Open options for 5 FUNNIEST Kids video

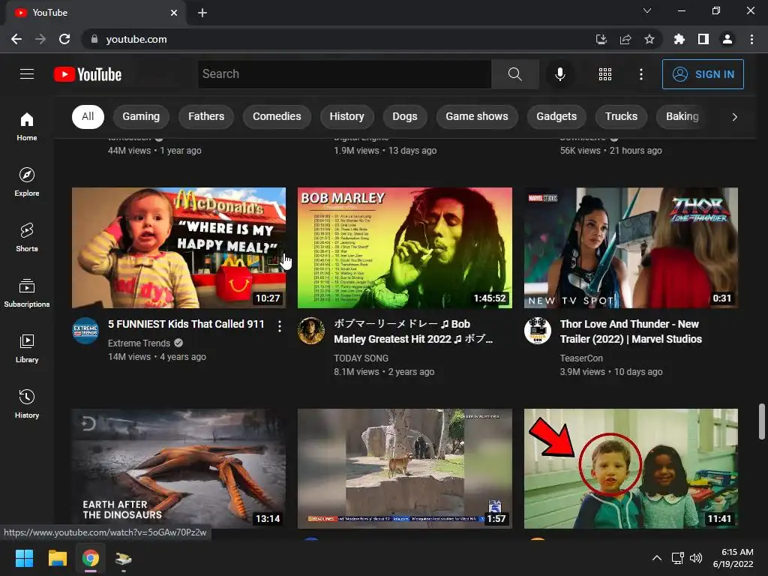[279, 326]
